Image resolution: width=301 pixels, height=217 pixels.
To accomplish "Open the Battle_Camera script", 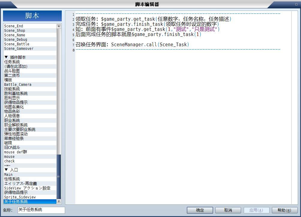I will tap(30, 84).
